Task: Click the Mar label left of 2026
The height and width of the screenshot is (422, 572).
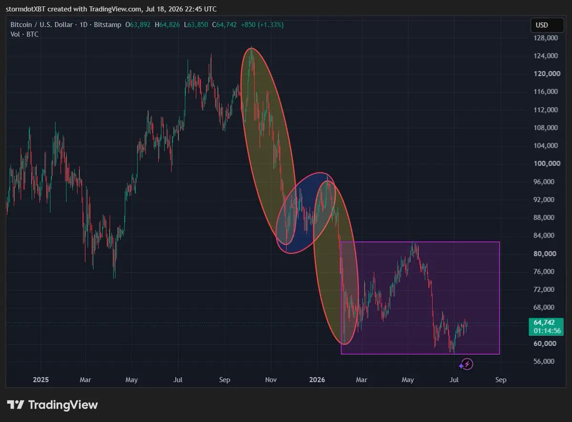Action: click(x=85, y=380)
